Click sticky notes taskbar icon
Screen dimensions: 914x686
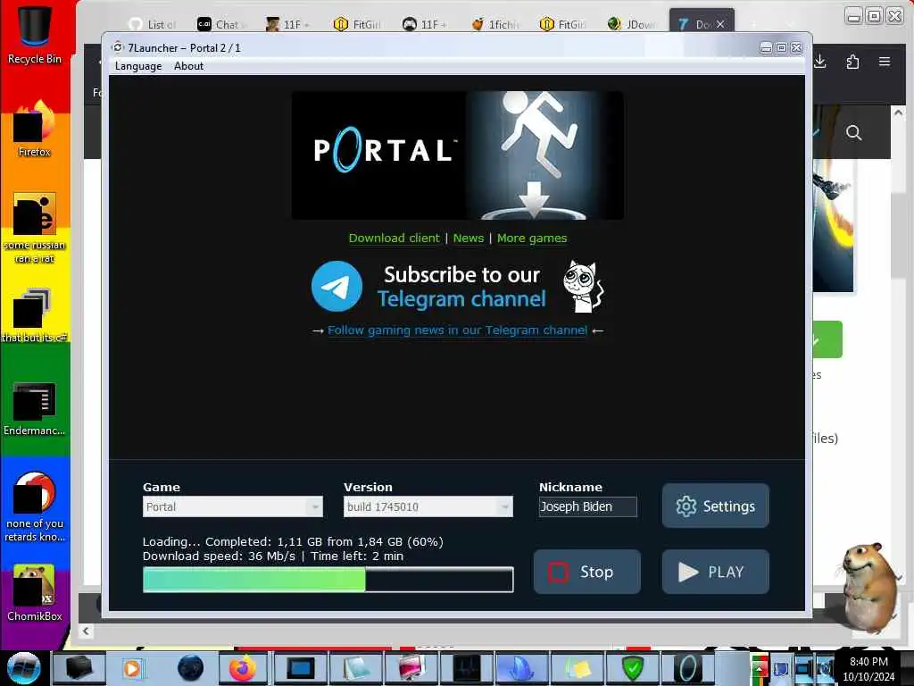click(577, 668)
